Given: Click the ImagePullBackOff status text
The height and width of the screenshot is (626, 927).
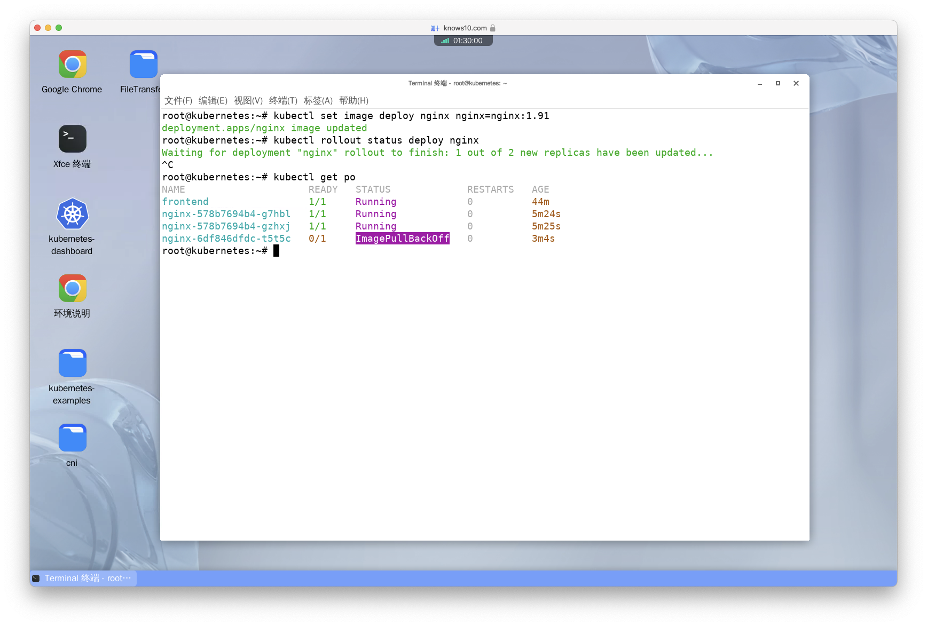Looking at the screenshot, I should (x=403, y=239).
